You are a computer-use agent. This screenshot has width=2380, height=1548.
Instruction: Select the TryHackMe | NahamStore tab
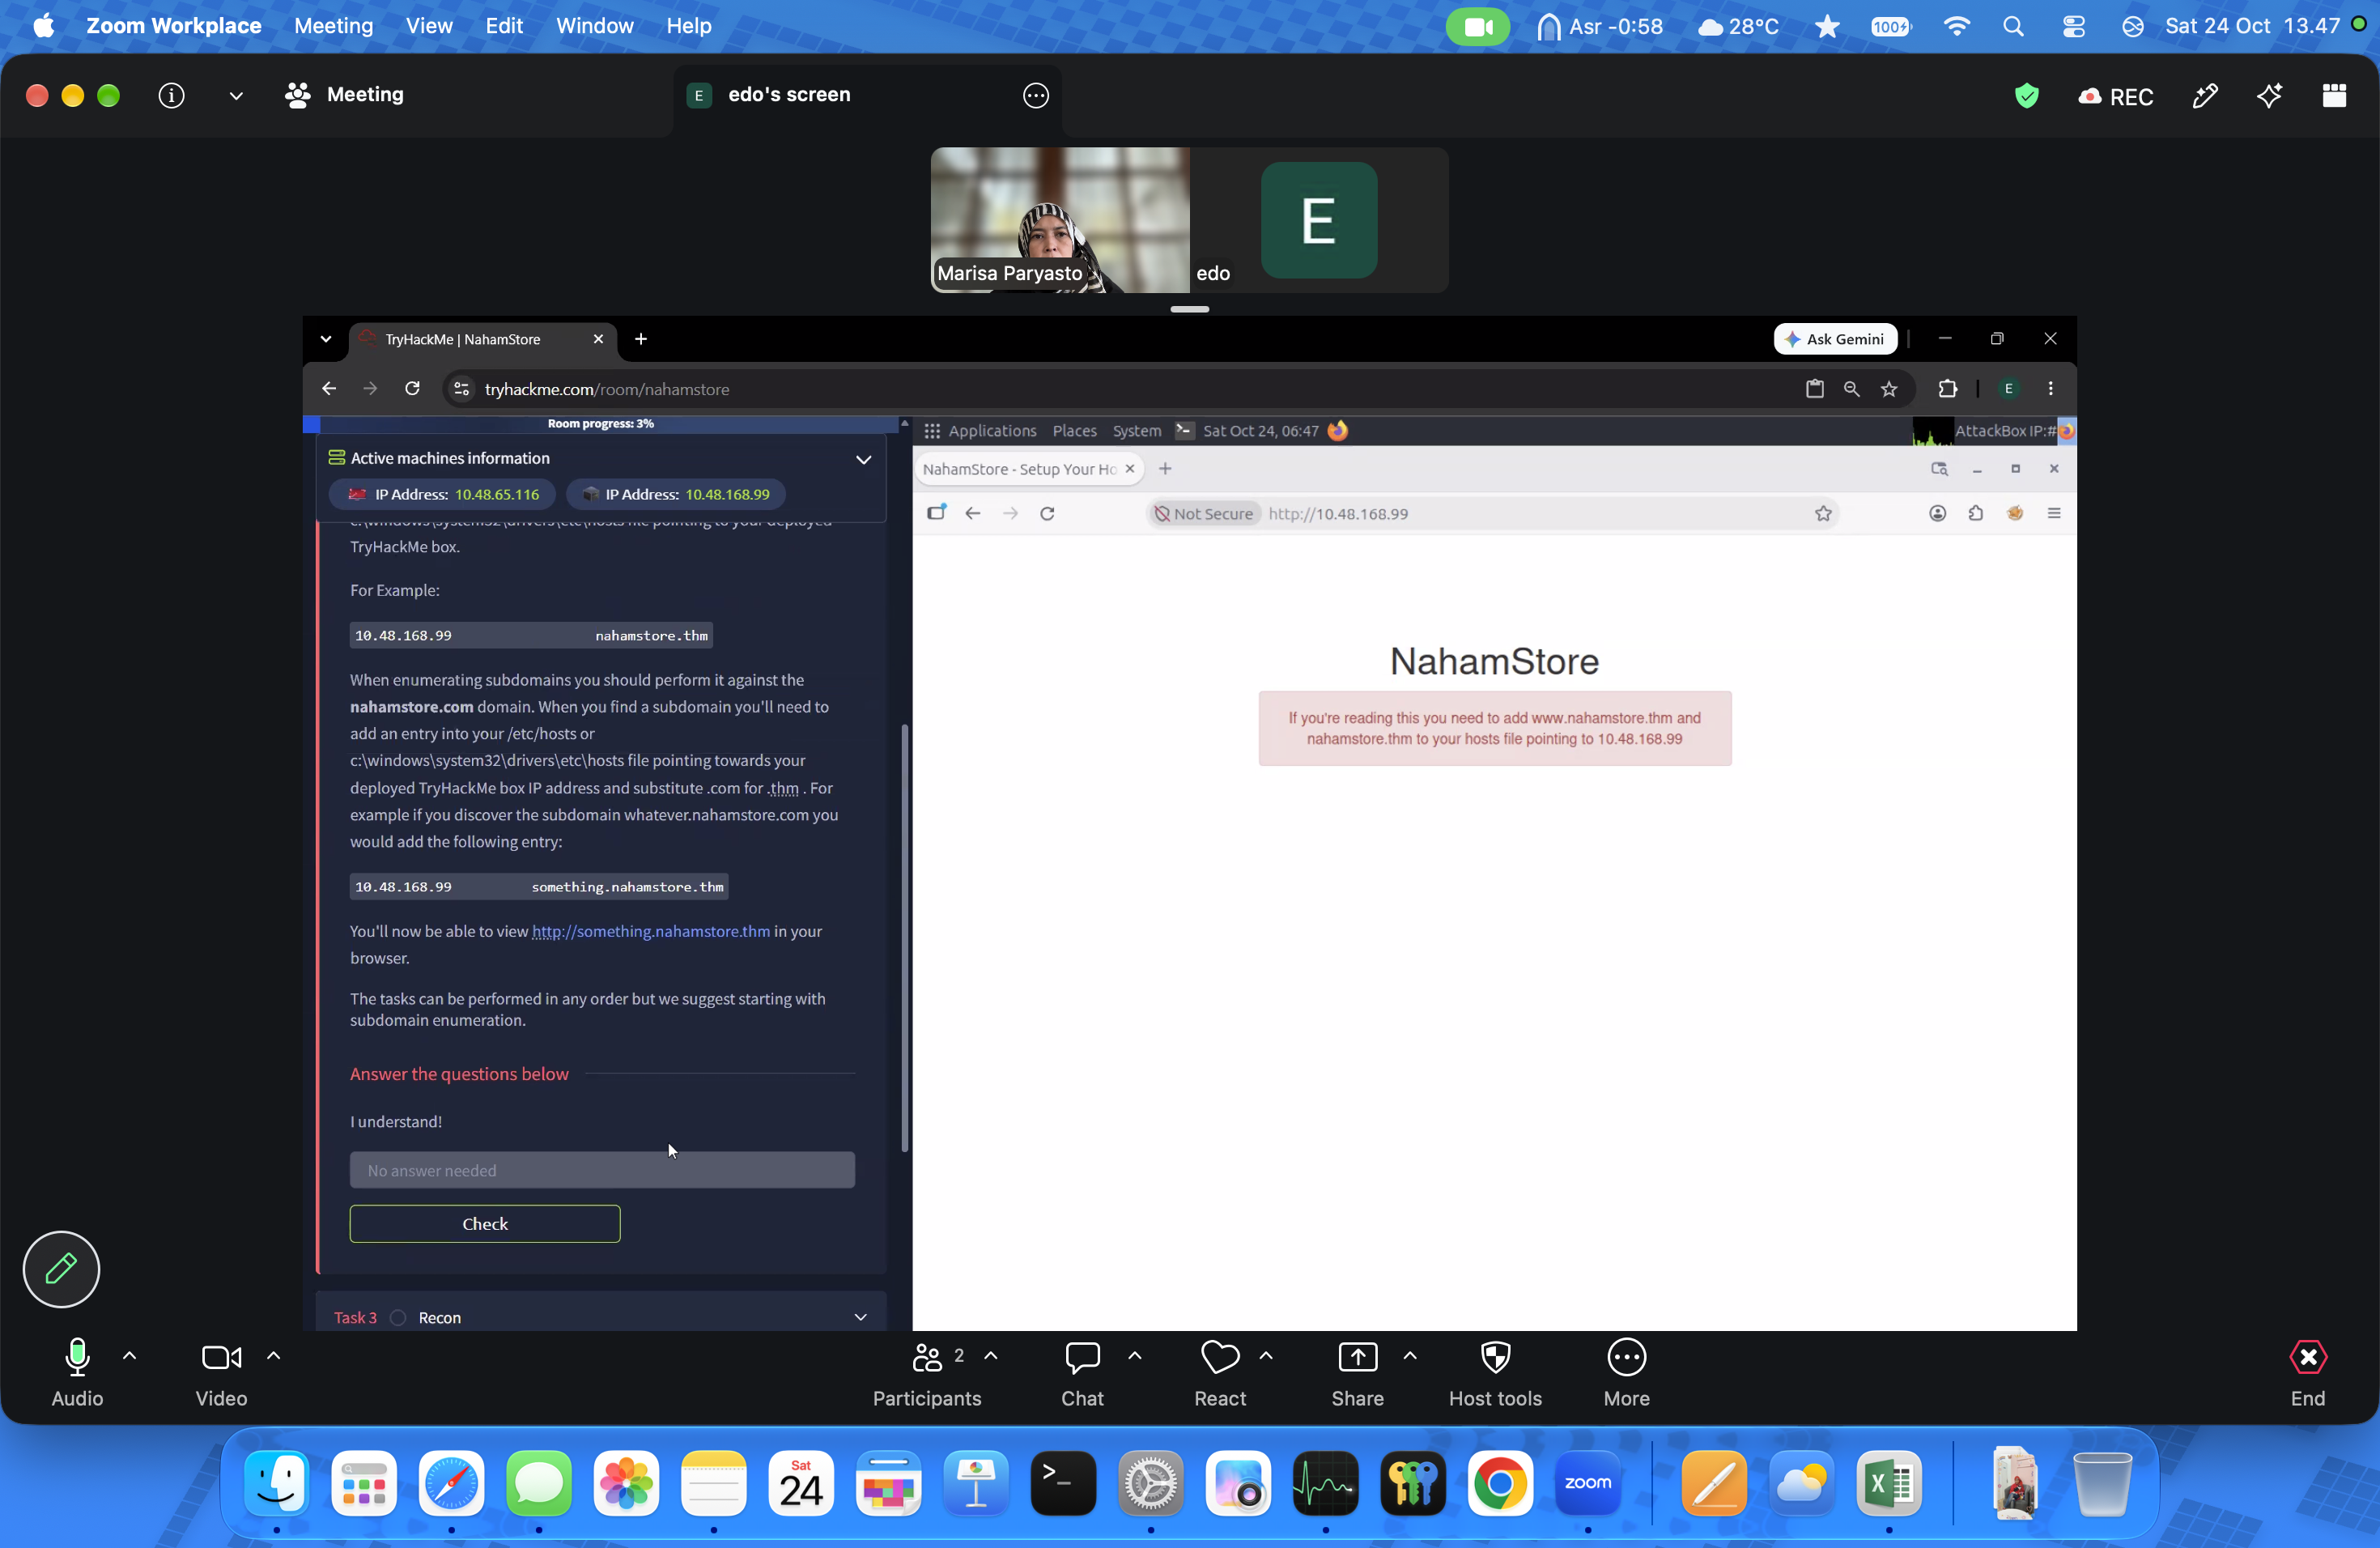pos(481,339)
